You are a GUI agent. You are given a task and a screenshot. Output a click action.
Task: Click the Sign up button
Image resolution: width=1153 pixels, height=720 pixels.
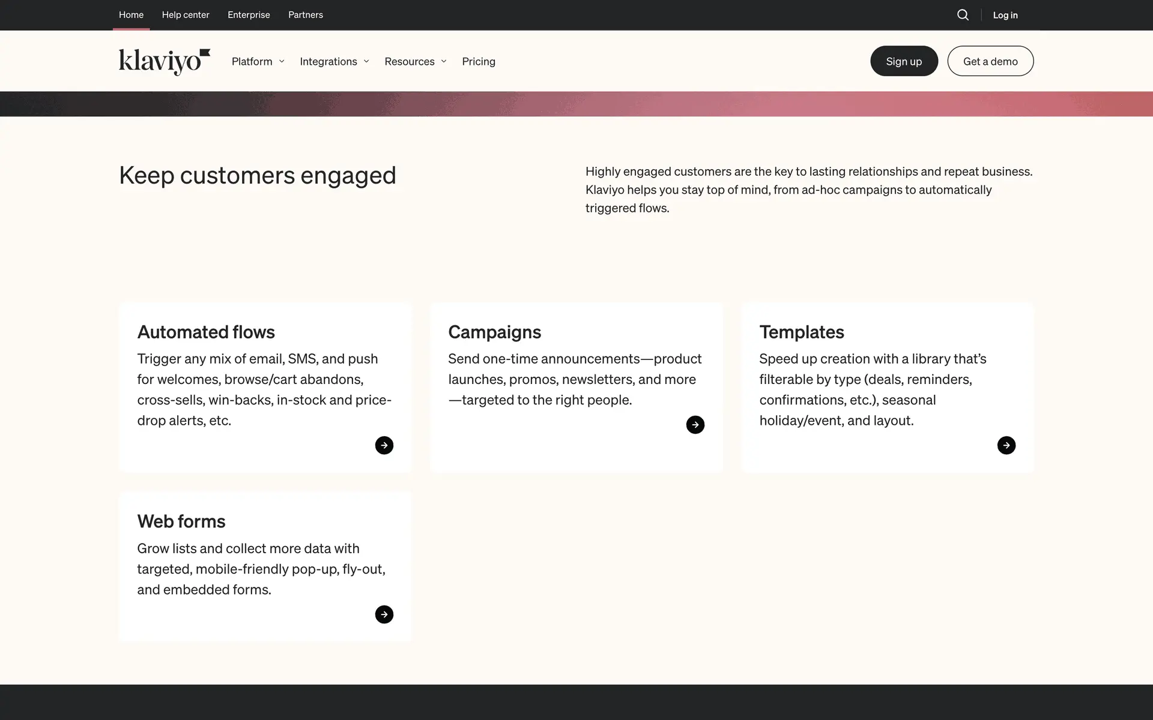904,61
